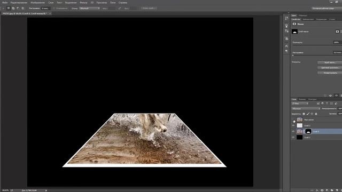Click the Уточн. край button
Screen dimensions: 342x192
click(x=149, y=9)
